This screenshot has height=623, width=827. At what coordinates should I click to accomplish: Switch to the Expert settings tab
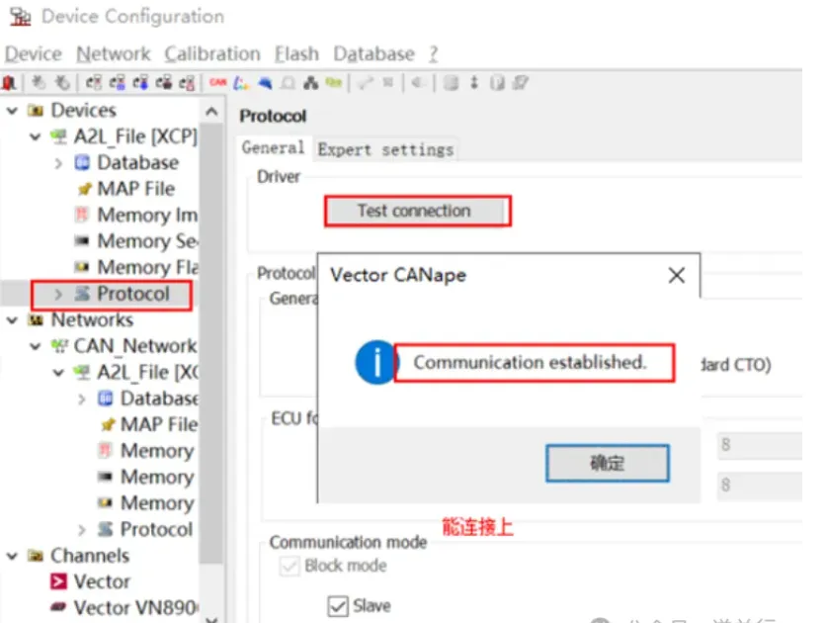385,149
